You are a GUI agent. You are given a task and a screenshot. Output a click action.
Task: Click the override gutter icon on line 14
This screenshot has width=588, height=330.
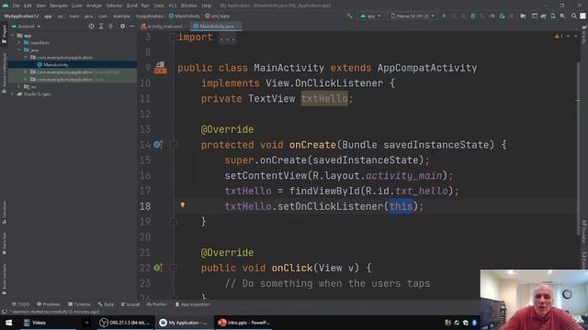coord(158,145)
